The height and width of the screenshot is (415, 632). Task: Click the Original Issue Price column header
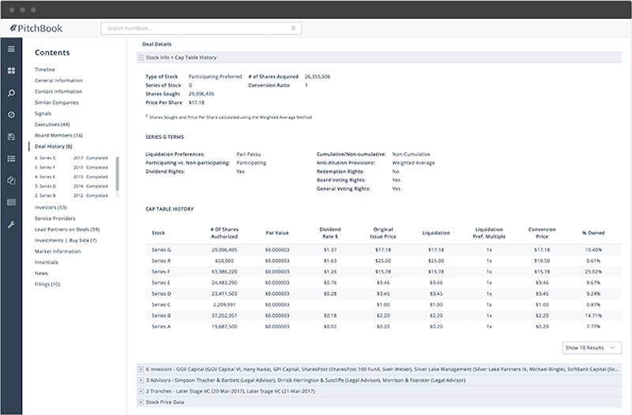[x=383, y=233]
